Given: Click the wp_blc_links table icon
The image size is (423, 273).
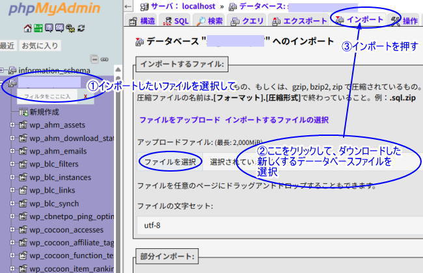Looking at the screenshot, I should pos(23,190).
